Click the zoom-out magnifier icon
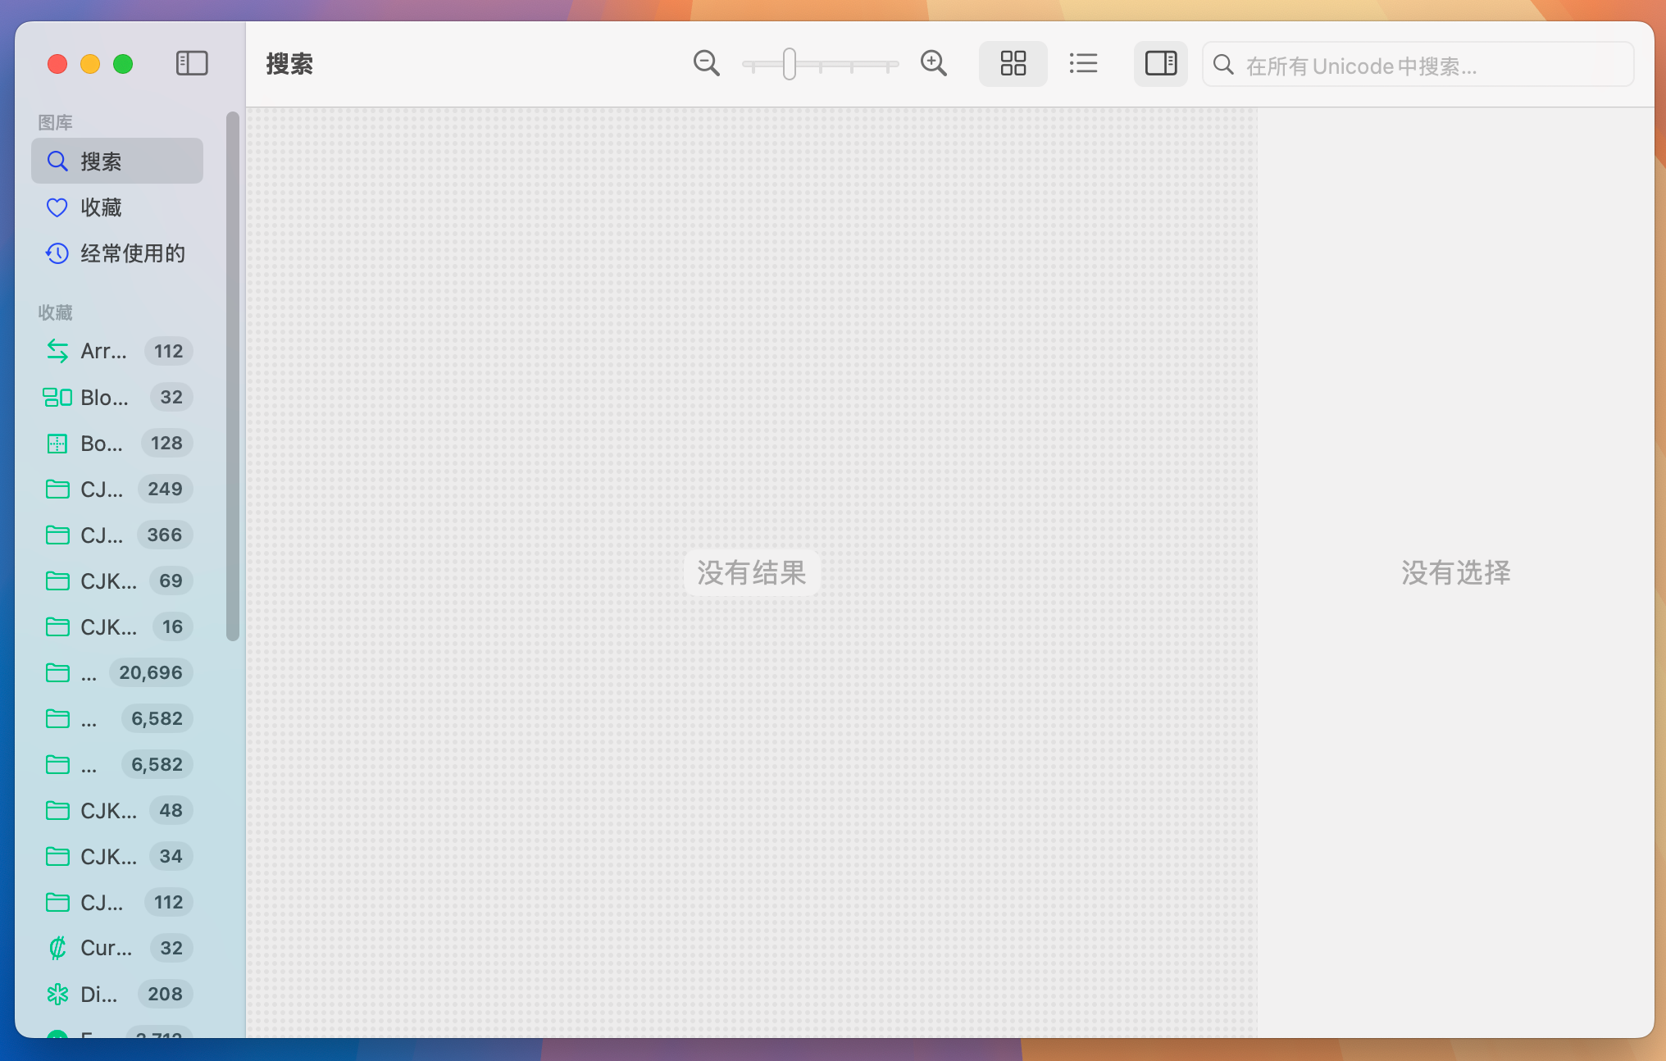 (x=706, y=63)
